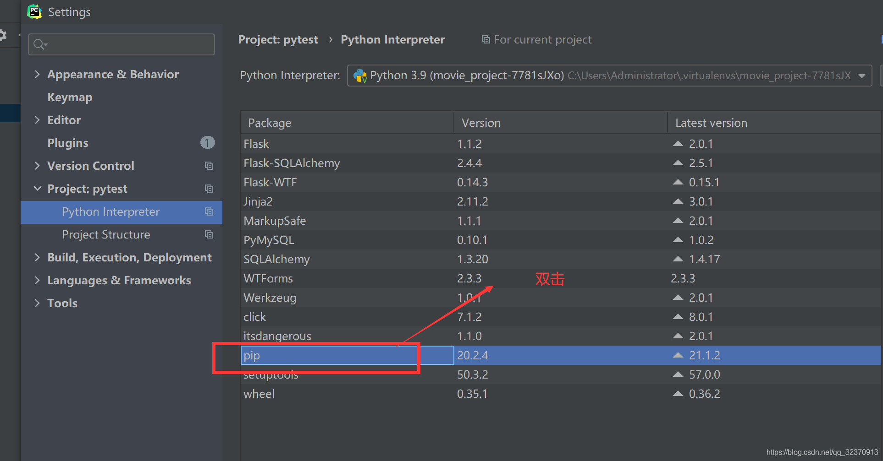The image size is (883, 461).
Task: Focus the settings search field
Action: [x=121, y=44]
